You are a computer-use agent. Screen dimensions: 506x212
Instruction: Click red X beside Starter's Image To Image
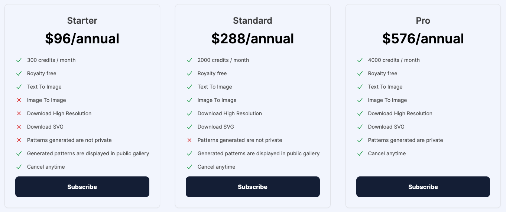pyautogui.click(x=19, y=100)
